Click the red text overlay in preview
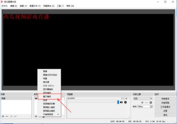177x124 pixels. coord(26,17)
